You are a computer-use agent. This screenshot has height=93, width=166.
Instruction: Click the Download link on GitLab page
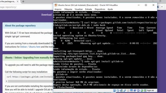(46, 15)
